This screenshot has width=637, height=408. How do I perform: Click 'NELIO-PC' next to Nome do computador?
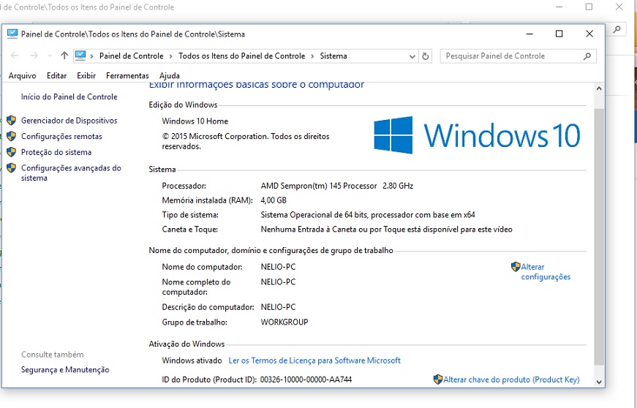click(x=279, y=267)
